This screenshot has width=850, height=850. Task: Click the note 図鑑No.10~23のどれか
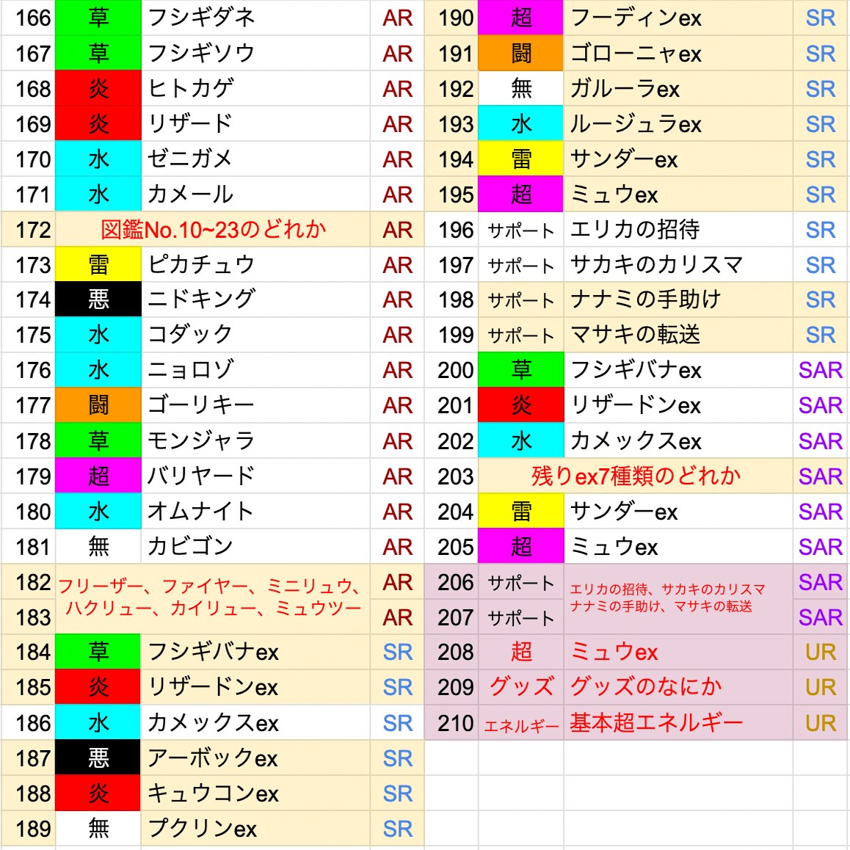(x=213, y=229)
